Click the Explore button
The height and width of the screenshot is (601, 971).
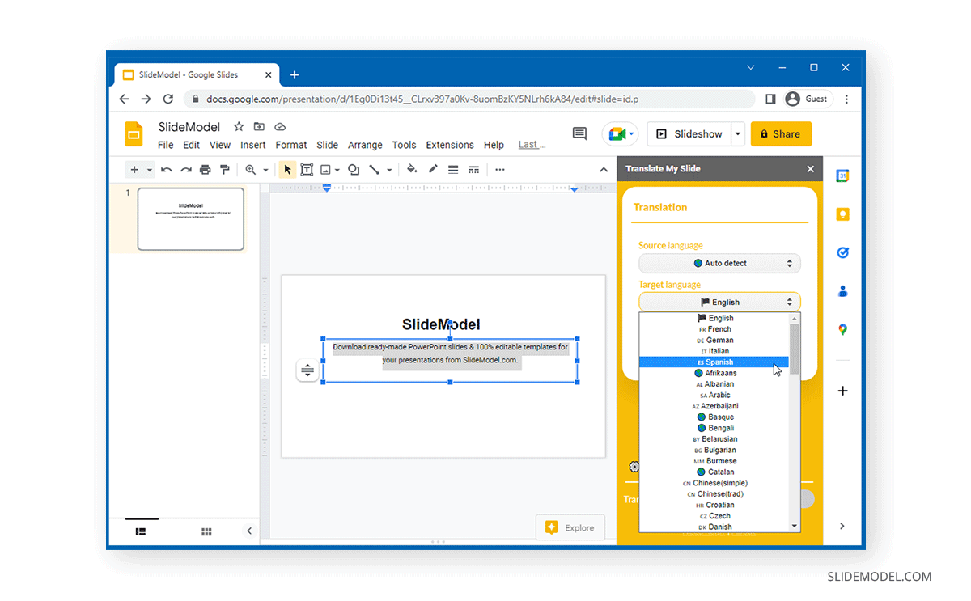coord(570,527)
